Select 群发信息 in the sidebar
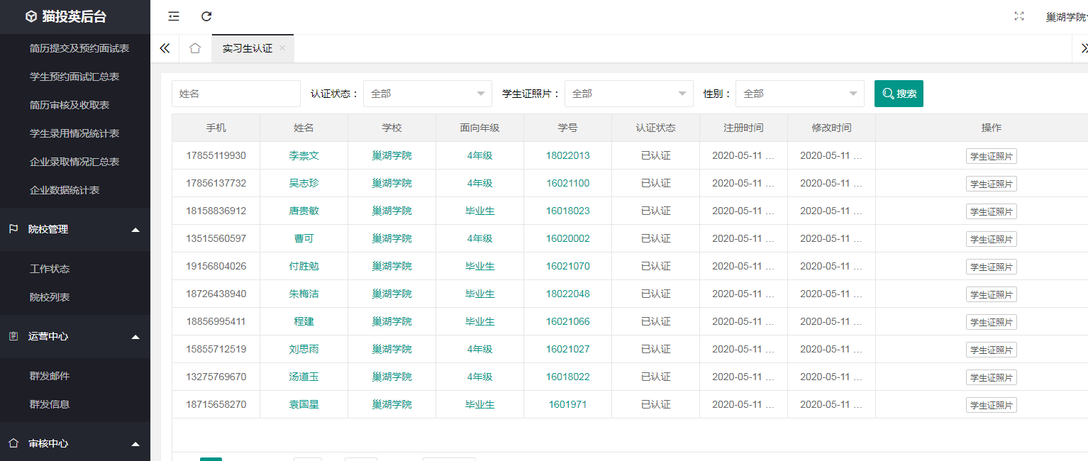The image size is (1088, 461). tap(50, 404)
